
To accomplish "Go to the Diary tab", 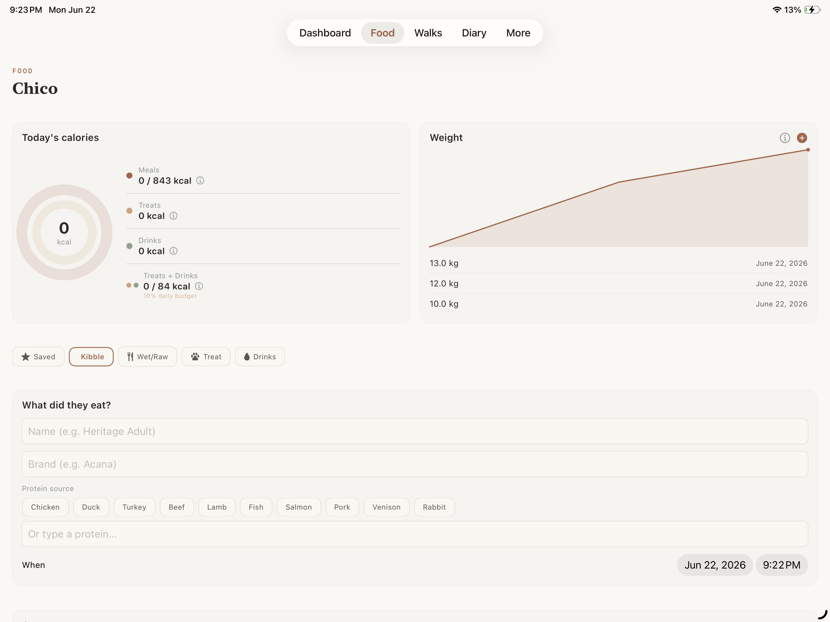I will click(x=474, y=33).
